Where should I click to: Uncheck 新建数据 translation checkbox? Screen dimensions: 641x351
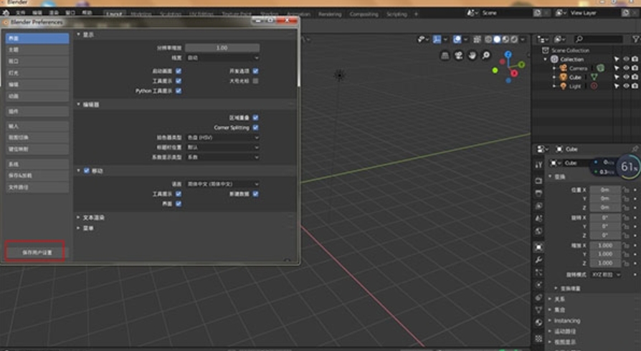pos(255,194)
